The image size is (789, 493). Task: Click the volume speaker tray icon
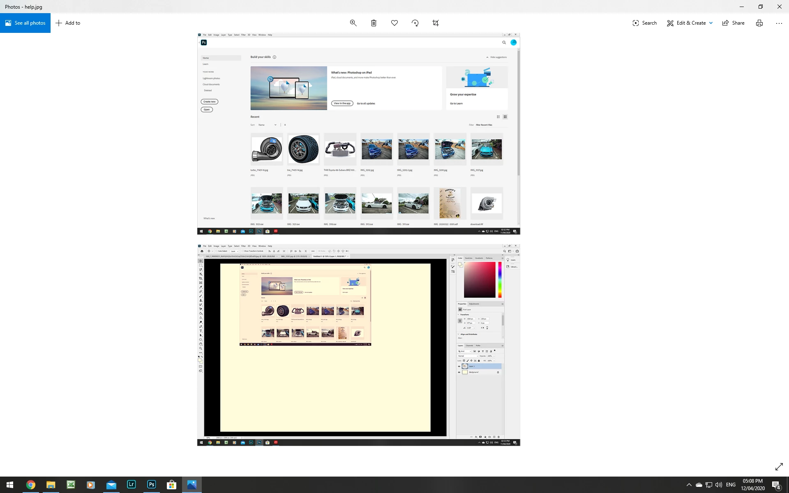pyautogui.click(x=718, y=485)
